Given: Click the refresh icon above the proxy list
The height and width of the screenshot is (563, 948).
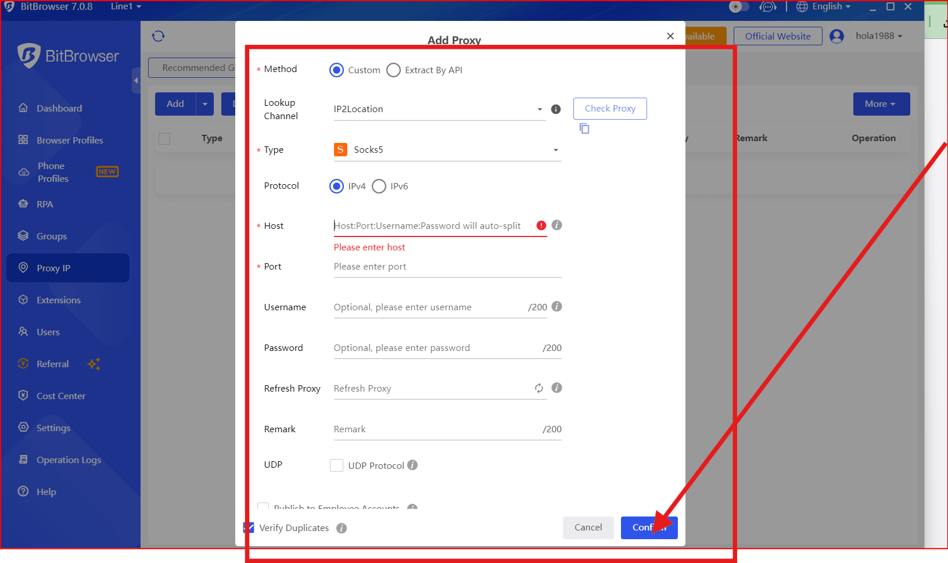Looking at the screenshot, I should pos(158,36).
